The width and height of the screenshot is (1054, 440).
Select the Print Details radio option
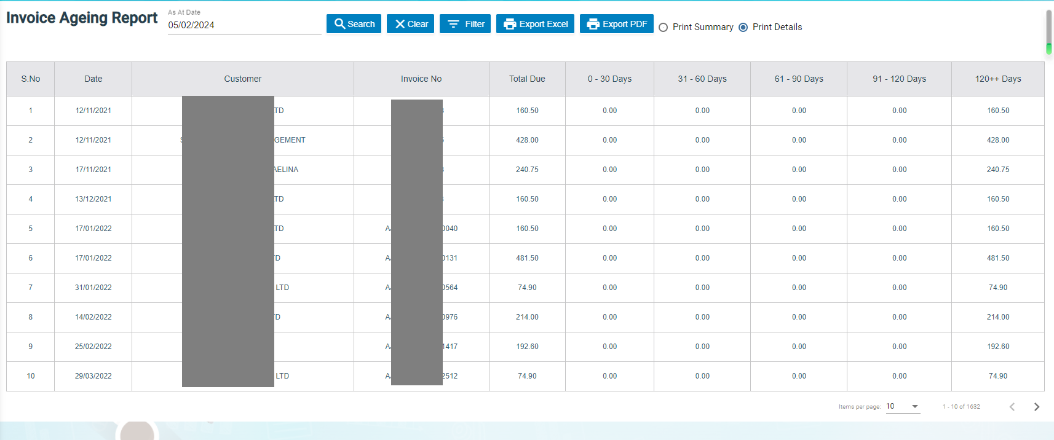(743, 28)
